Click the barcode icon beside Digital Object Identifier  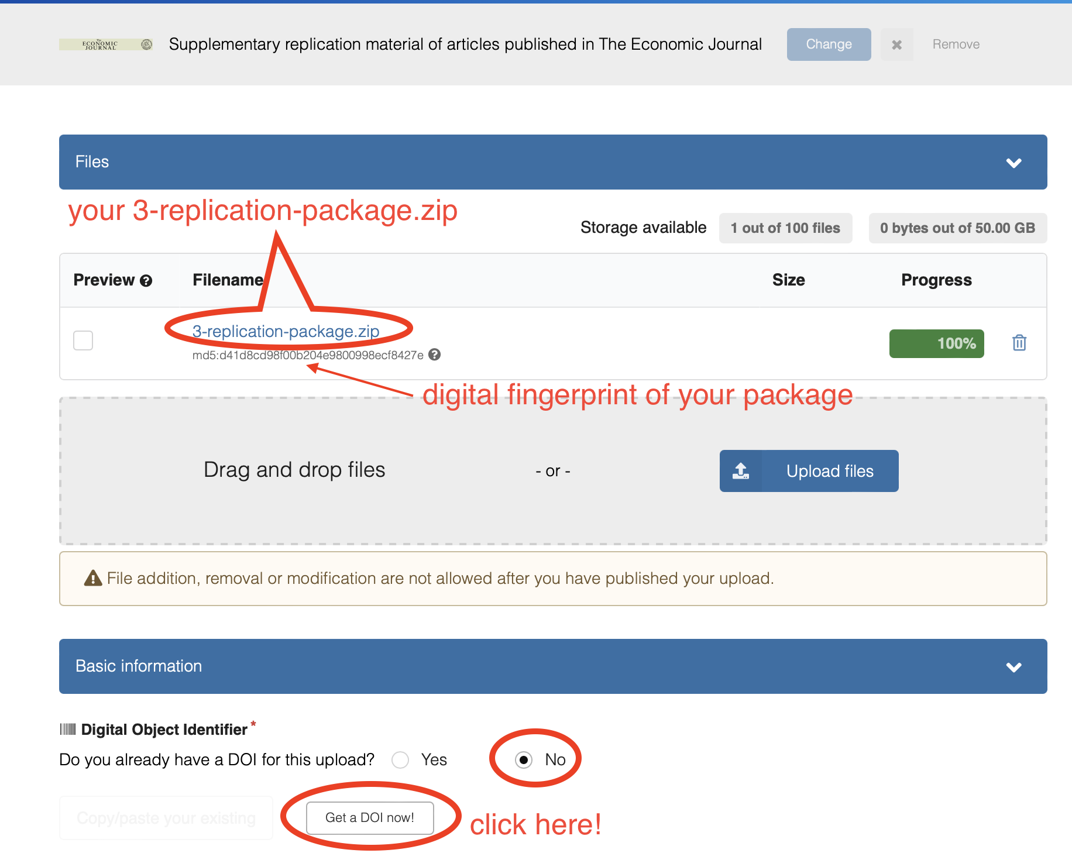tap(68, 729)
